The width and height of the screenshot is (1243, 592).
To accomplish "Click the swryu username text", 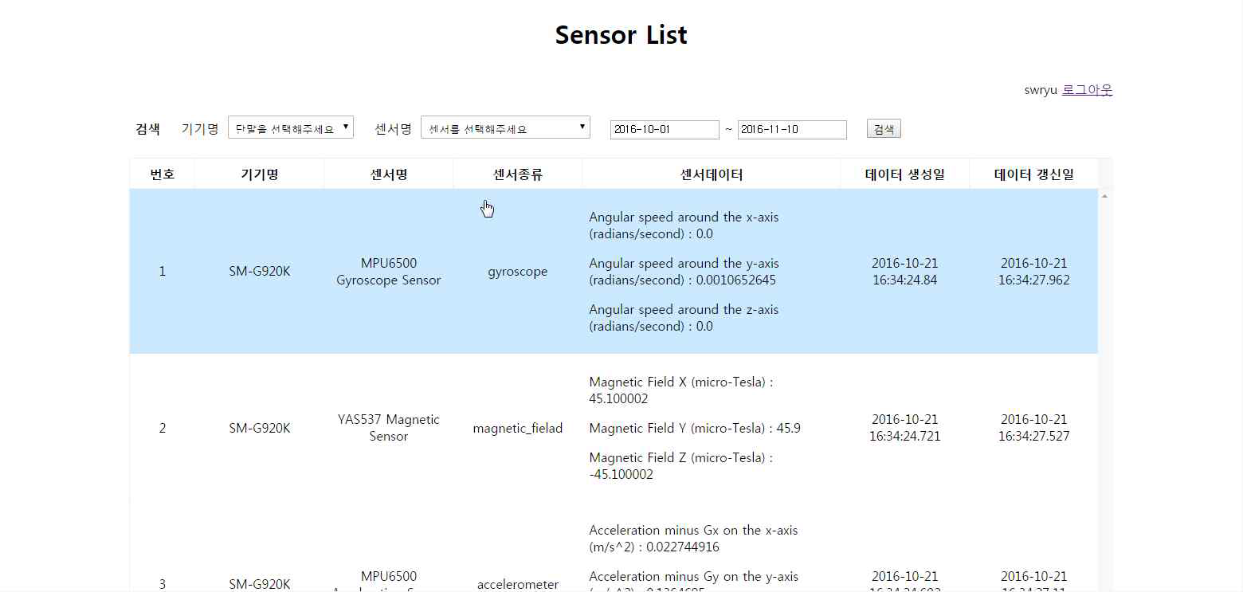I will [x=1041, y=90].
